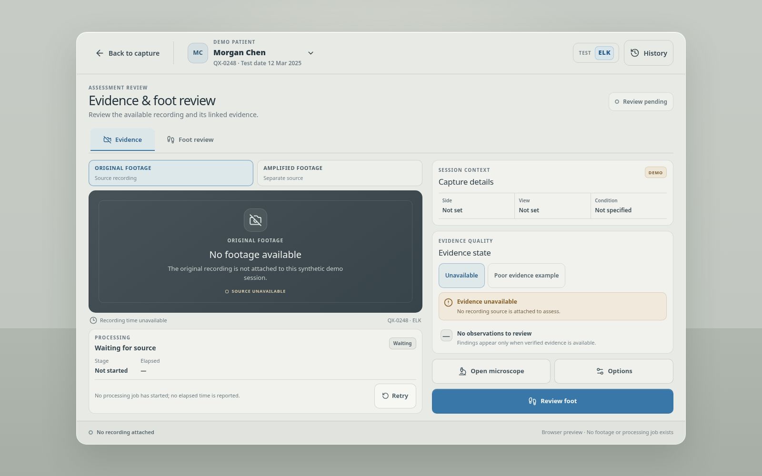Click the QX-0248 · ELK label under viewer
The image size is (762, 476).
404,320
